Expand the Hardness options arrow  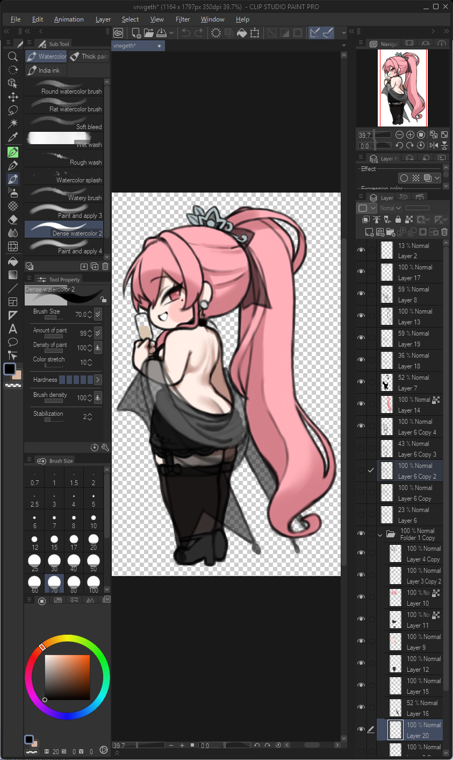(x=98, y=380)
